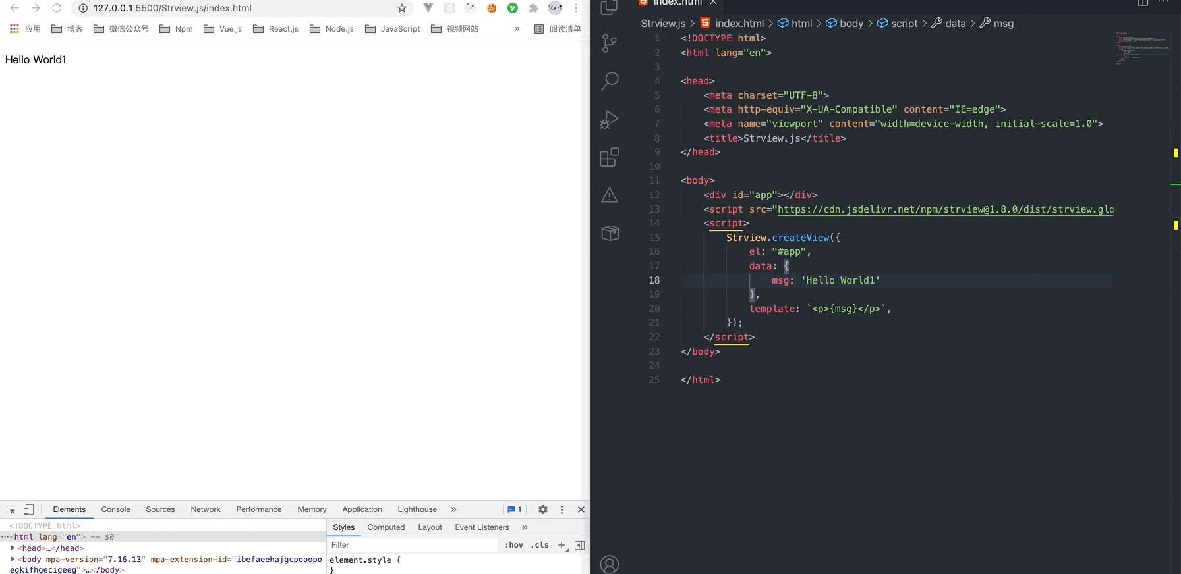
Task: Open the warning triangle activity bar icon
Action: 610,195
